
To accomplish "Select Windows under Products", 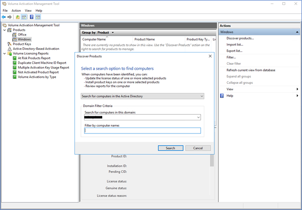I will coord(24,39).
